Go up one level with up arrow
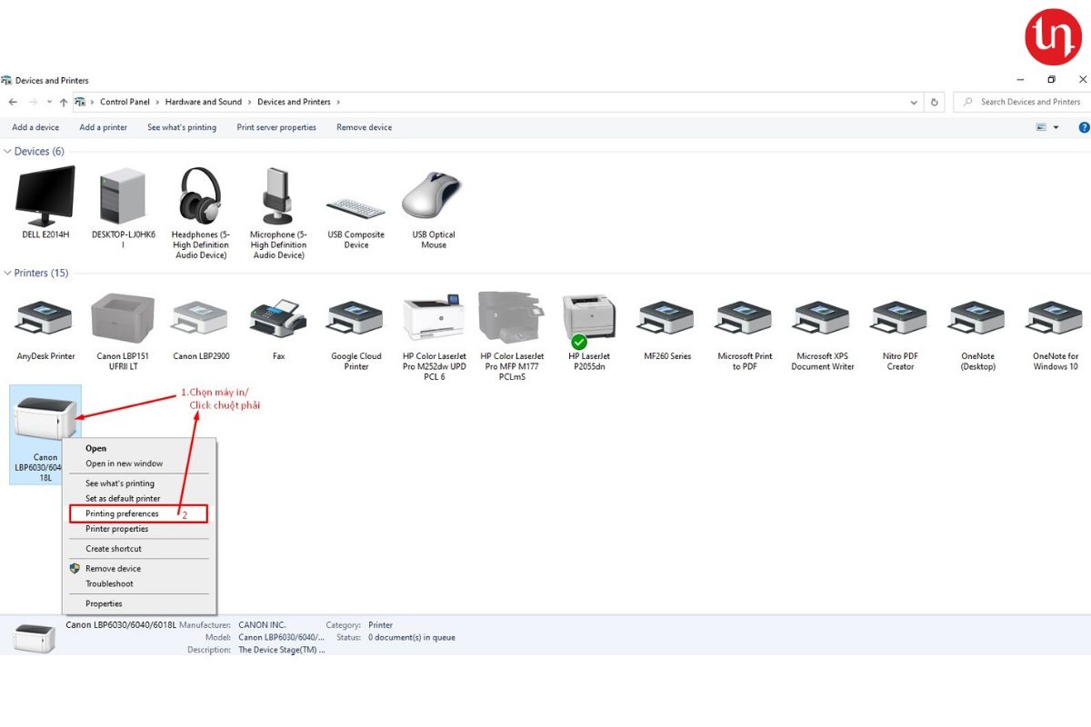The image size is (1091, 727). [63, 102]
